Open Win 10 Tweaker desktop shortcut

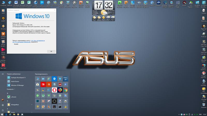[178, 4]
